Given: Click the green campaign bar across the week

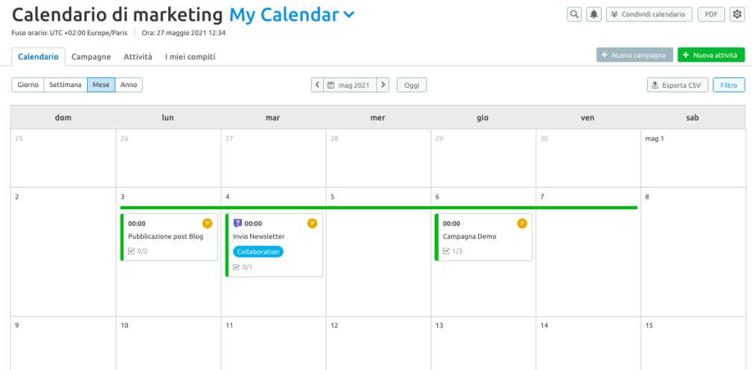Looking at the screenshot, I should (x=379, y=208).
